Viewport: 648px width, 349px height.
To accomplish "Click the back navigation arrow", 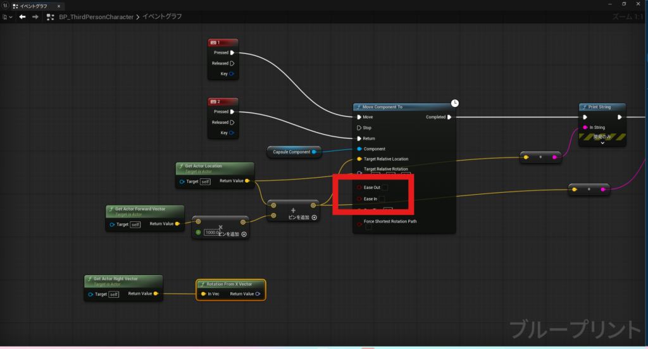I will pyautogui.click(x=22, y=16).
